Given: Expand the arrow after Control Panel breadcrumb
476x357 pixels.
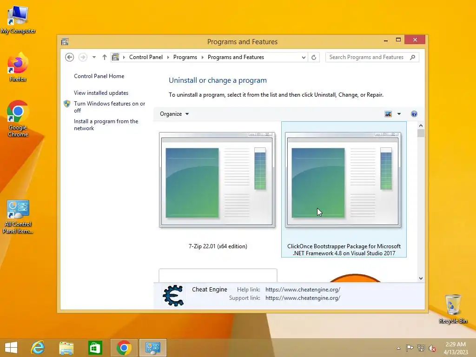Looking at the screenshot, I should point(168,57).
